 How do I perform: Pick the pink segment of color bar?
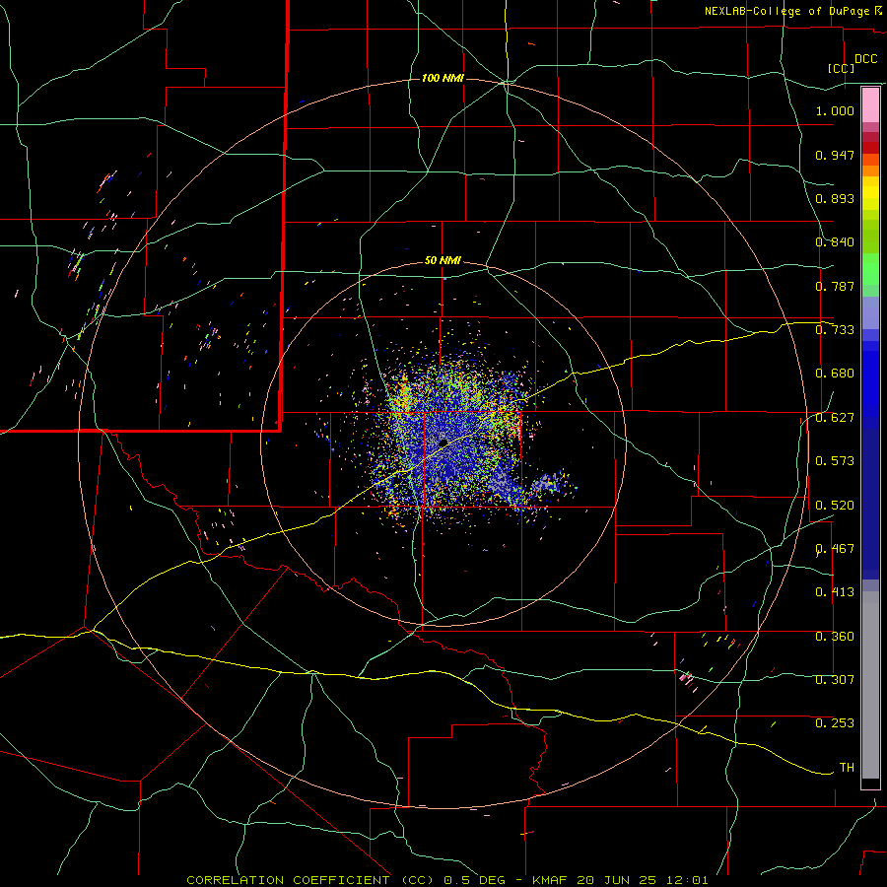[x=870, y=104]
